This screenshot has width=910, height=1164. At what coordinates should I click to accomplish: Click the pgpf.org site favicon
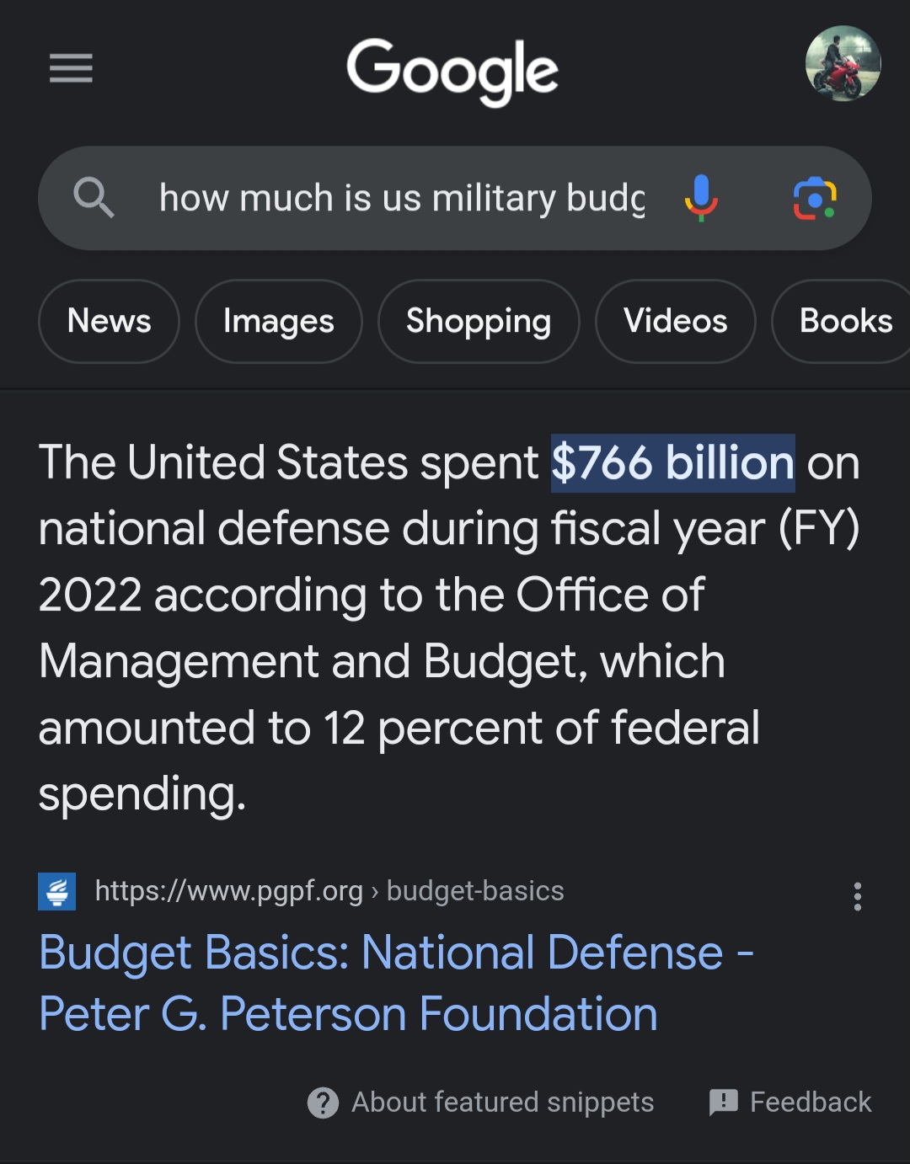[57, 891]
